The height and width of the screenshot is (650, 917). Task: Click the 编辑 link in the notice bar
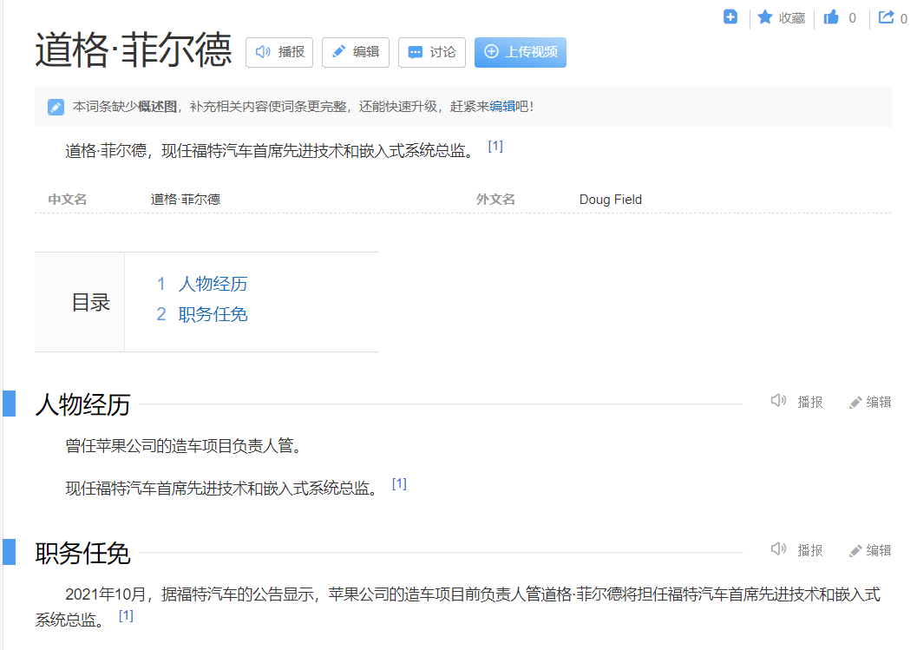[501, 107]
